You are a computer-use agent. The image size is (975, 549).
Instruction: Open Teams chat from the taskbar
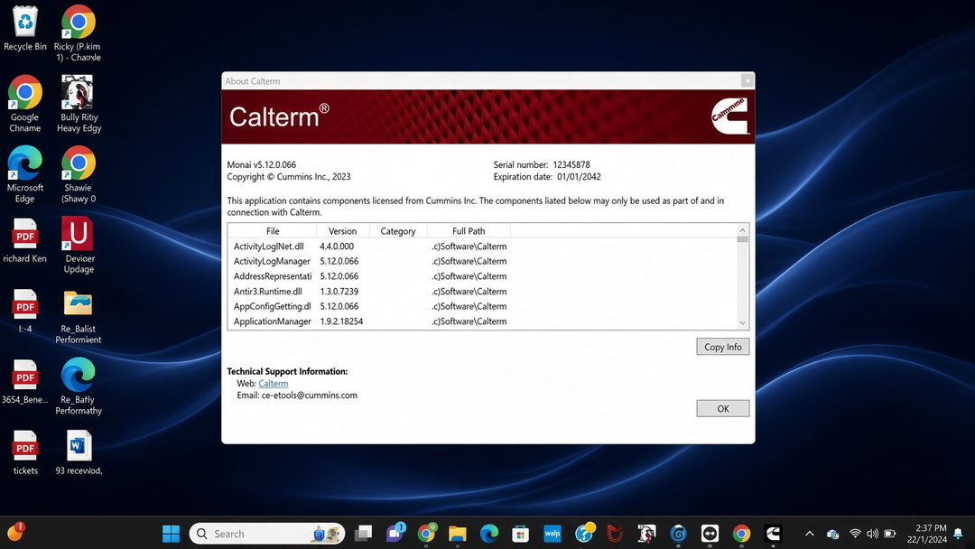(x=395, y=533)
